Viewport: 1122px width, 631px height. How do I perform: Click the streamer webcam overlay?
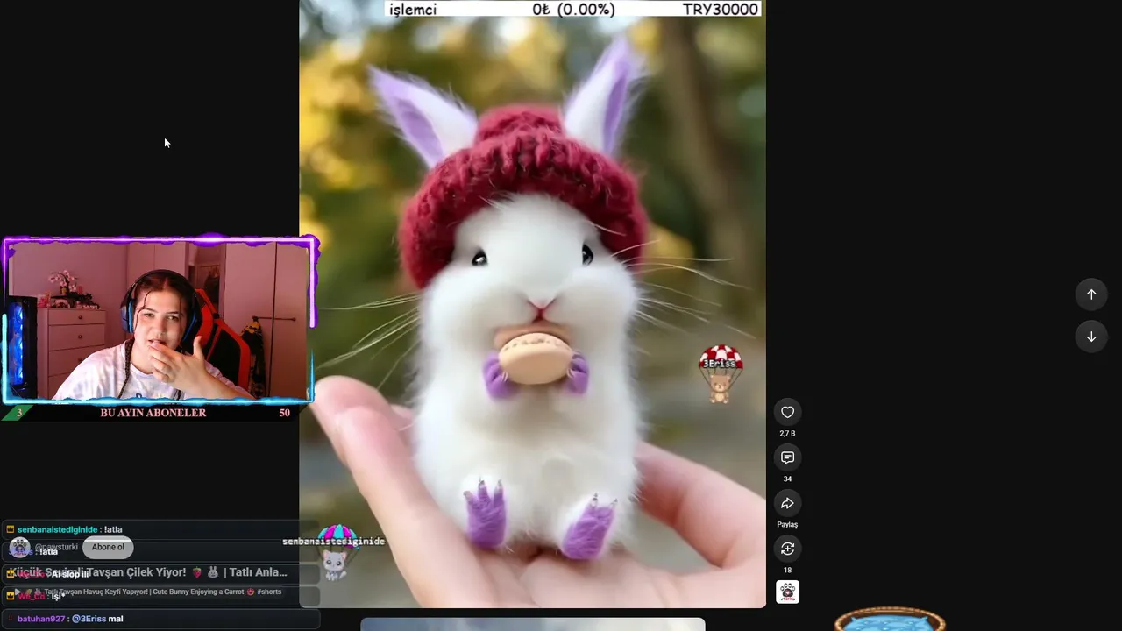point(158,321)
